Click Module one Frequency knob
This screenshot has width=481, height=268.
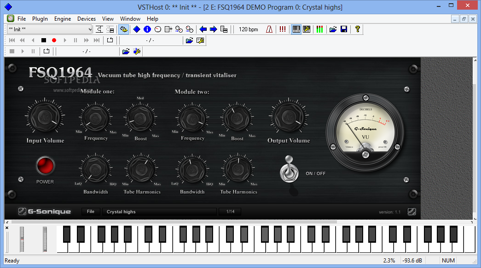pos(96,118)
